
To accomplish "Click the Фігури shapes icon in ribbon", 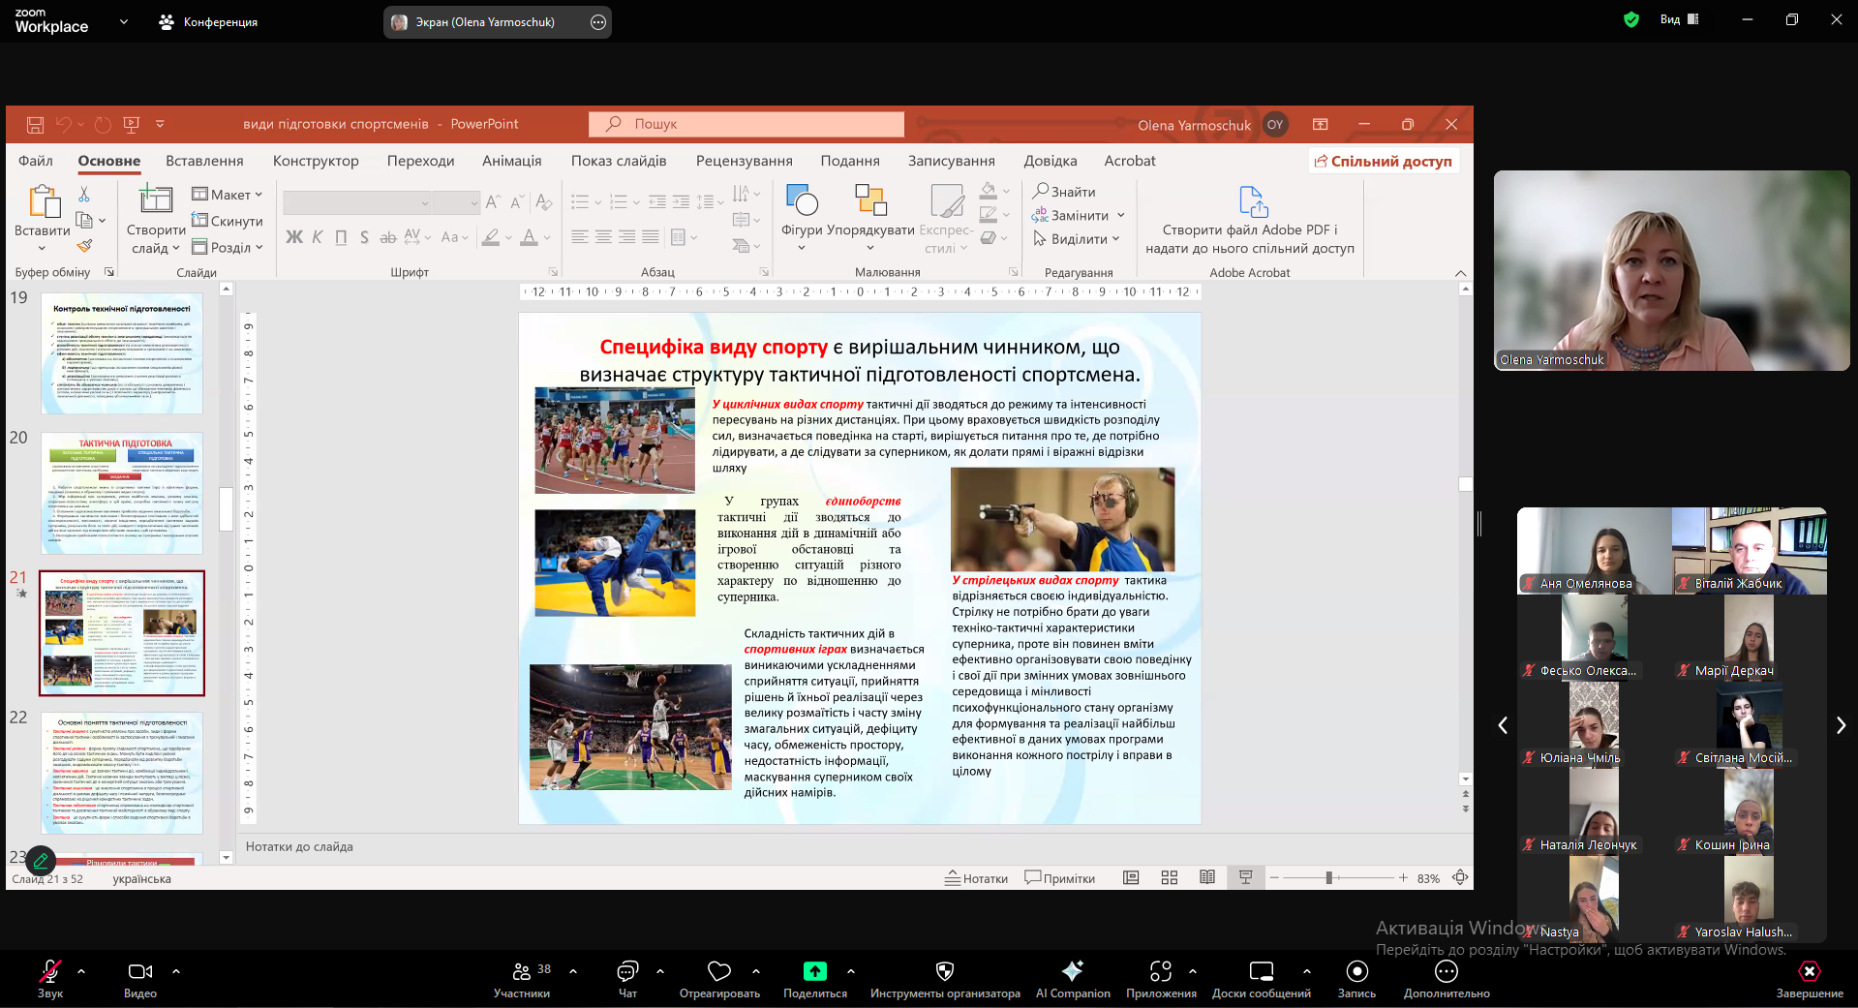I will [x=801, y=201].
